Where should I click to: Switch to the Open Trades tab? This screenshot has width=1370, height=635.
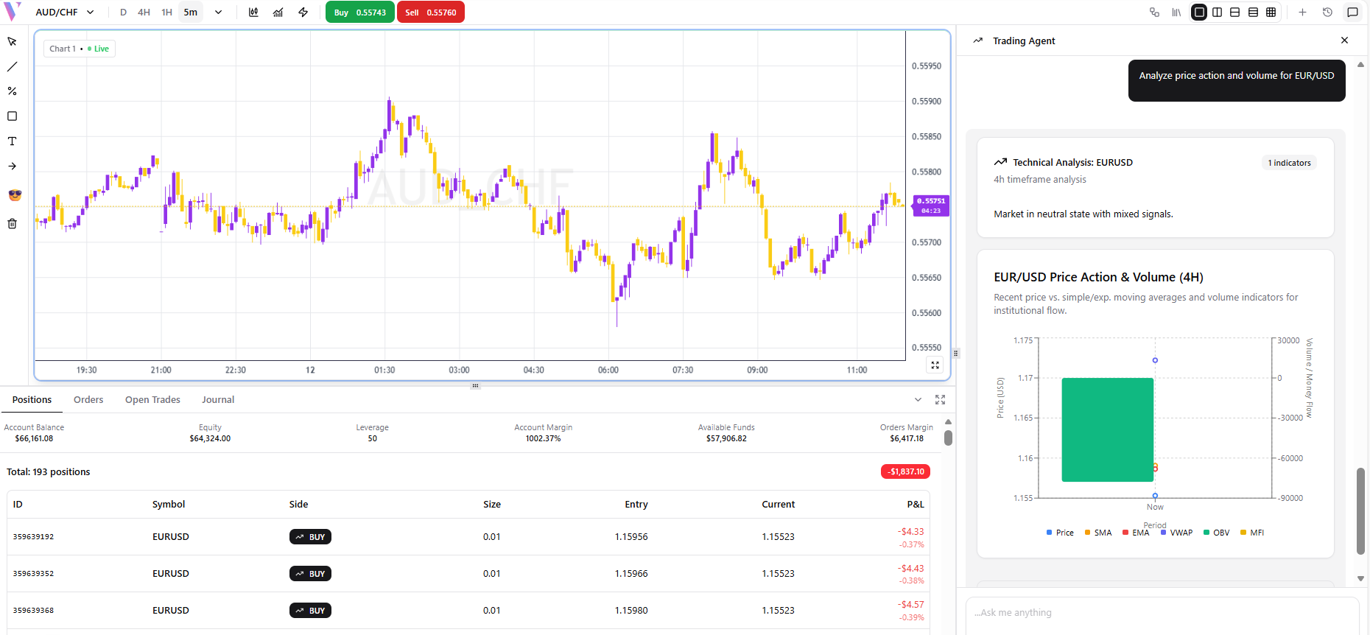tap(152, 400)
